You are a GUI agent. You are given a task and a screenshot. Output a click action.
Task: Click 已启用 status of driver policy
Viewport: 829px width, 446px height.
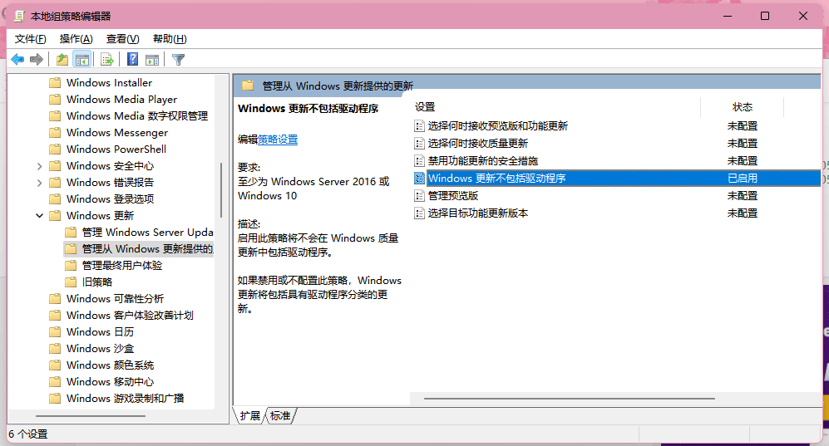click(743, 179)
